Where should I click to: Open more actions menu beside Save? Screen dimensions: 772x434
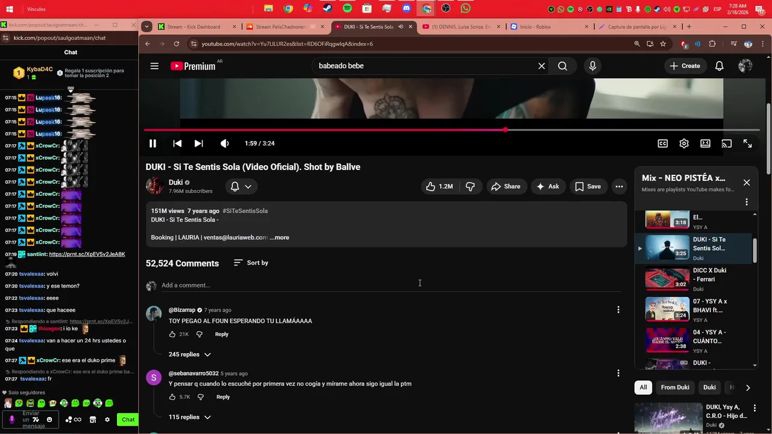(x=619, y=187)
